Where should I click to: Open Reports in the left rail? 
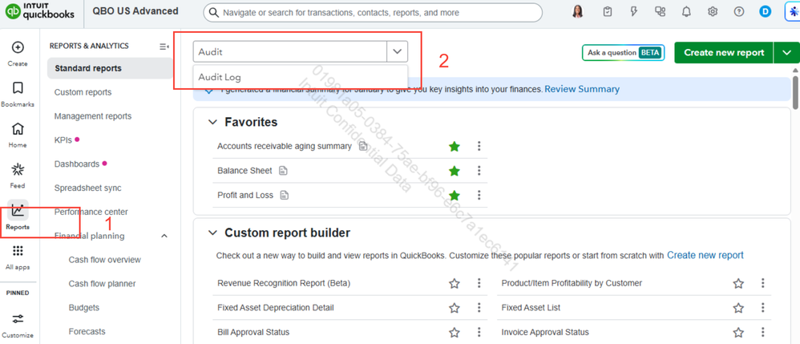point(18,217)
